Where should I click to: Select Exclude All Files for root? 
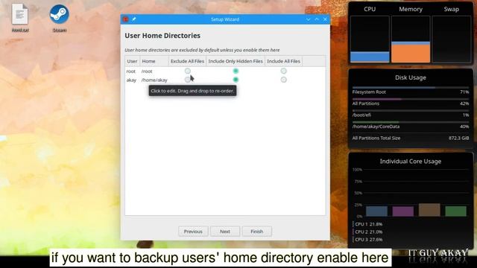(x=187, y=71)
